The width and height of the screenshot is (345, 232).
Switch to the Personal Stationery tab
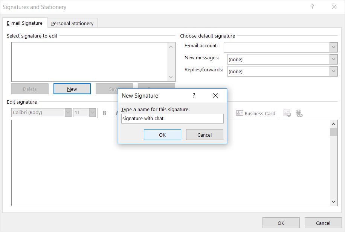72,23
